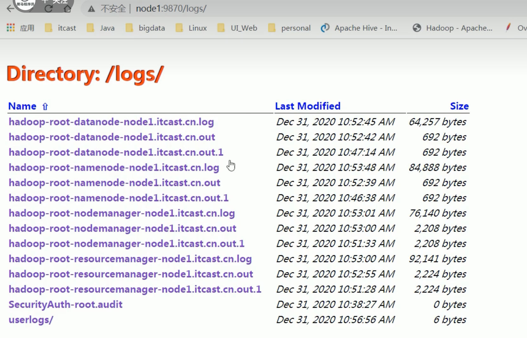Screen dimensions: 527x338
Task: Open hadoop-root-namenode-node1.itcast.cn.log
Action: pos(114,167)
